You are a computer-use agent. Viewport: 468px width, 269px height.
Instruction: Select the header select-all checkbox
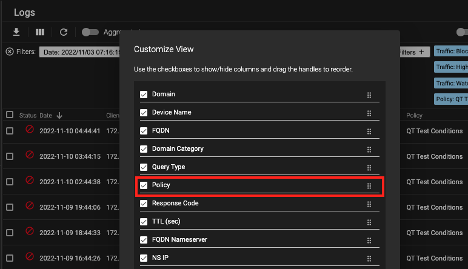[9, 115]
